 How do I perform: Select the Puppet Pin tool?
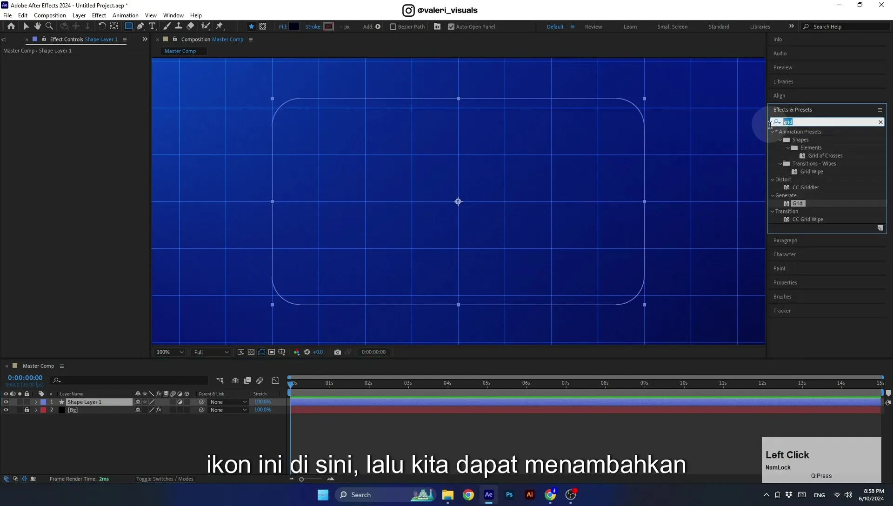(220, 27)
